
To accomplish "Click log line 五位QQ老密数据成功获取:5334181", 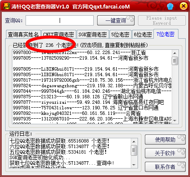I will pos(58,152).
